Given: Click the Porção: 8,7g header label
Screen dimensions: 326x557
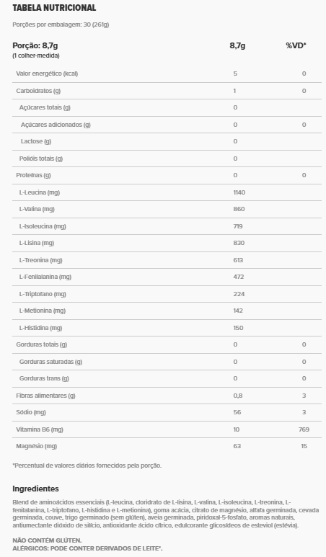Looking at the screenshot, I should tap(35, 45).
